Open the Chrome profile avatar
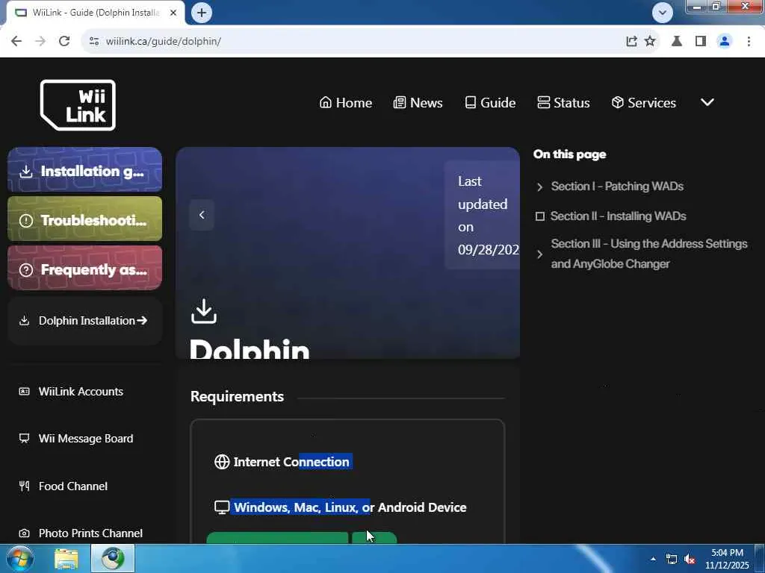Image resolution: width=765 pixels, height=573 pixels. [x=725, y=42]
